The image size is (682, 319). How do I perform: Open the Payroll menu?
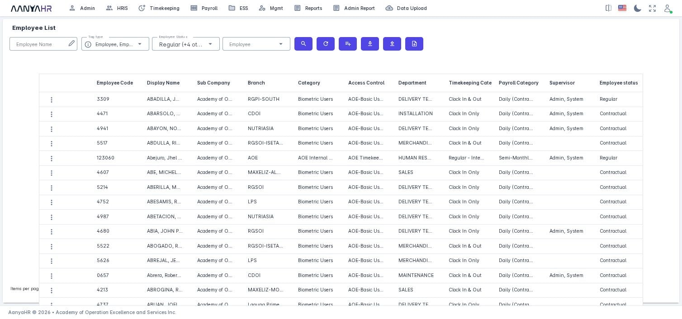pos(209,8)
